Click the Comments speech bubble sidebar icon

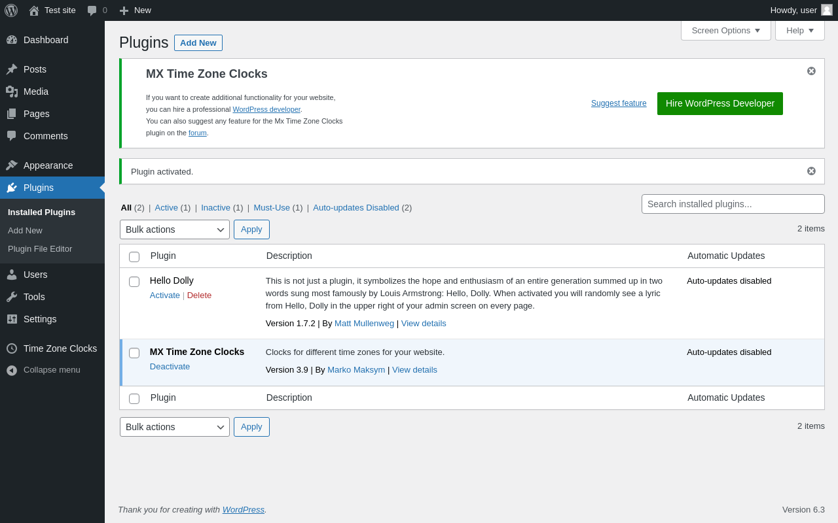coord(12,136)
